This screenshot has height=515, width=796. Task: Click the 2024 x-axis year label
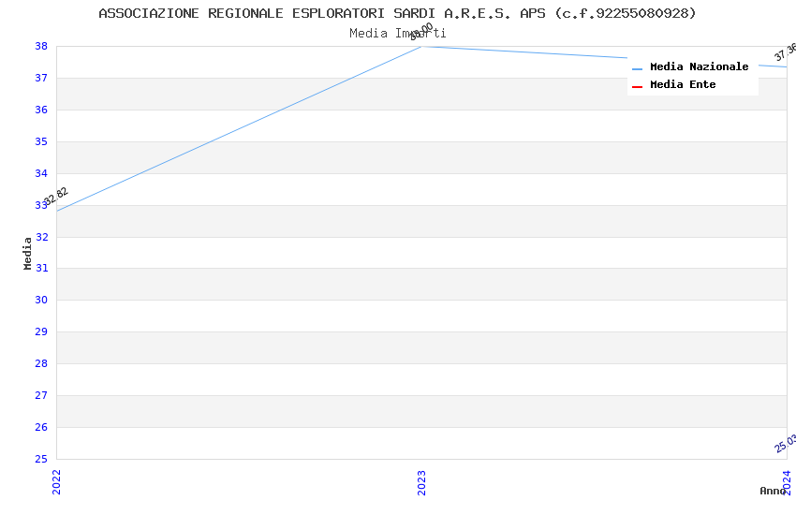click(x=787, y=482)
